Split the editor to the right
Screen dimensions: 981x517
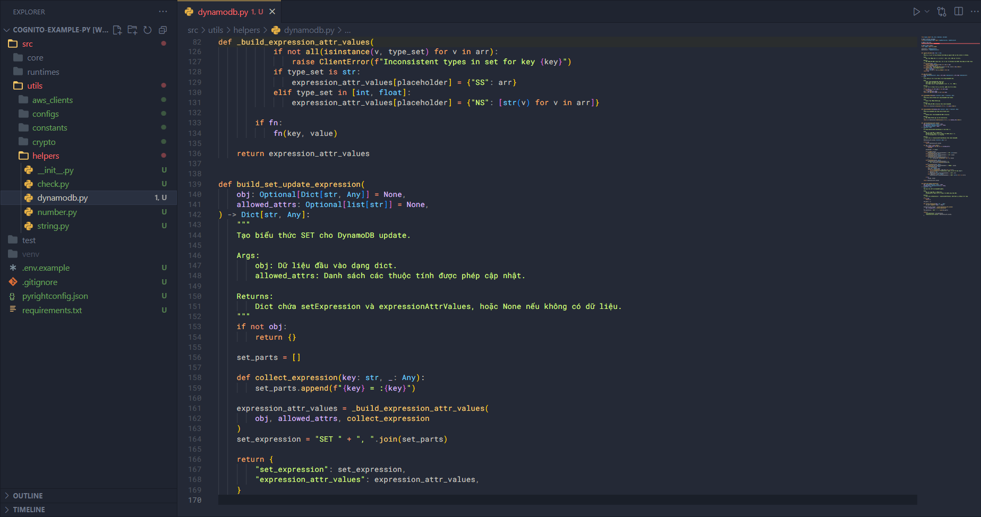(959, 12)
